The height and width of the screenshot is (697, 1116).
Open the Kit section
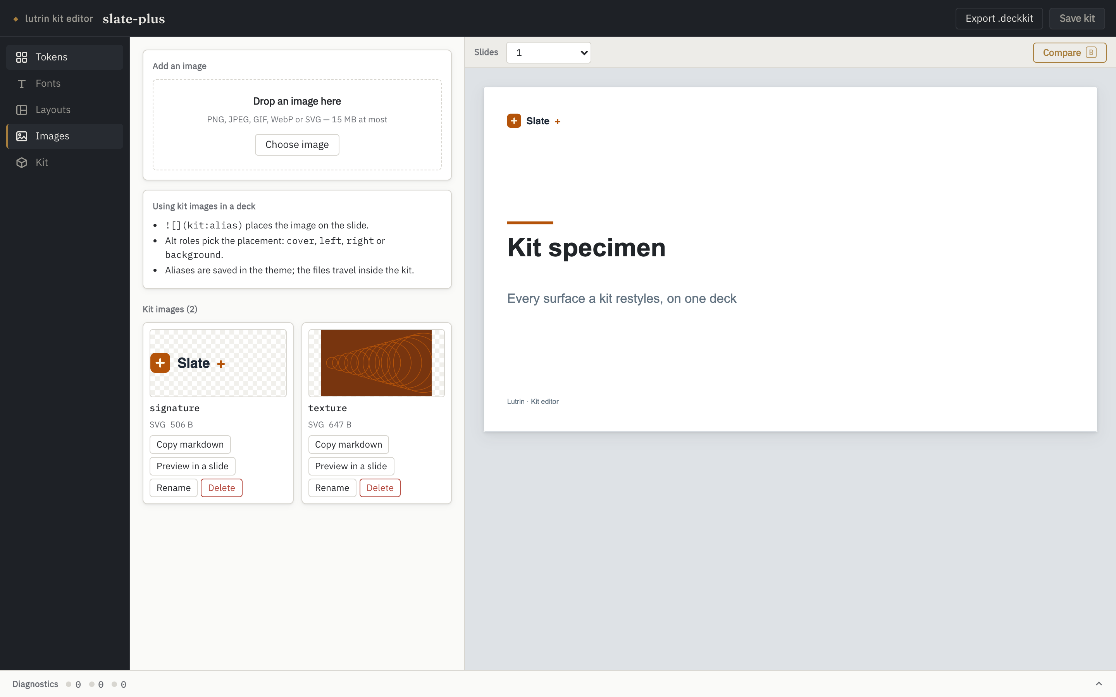(x=65, y=162)
